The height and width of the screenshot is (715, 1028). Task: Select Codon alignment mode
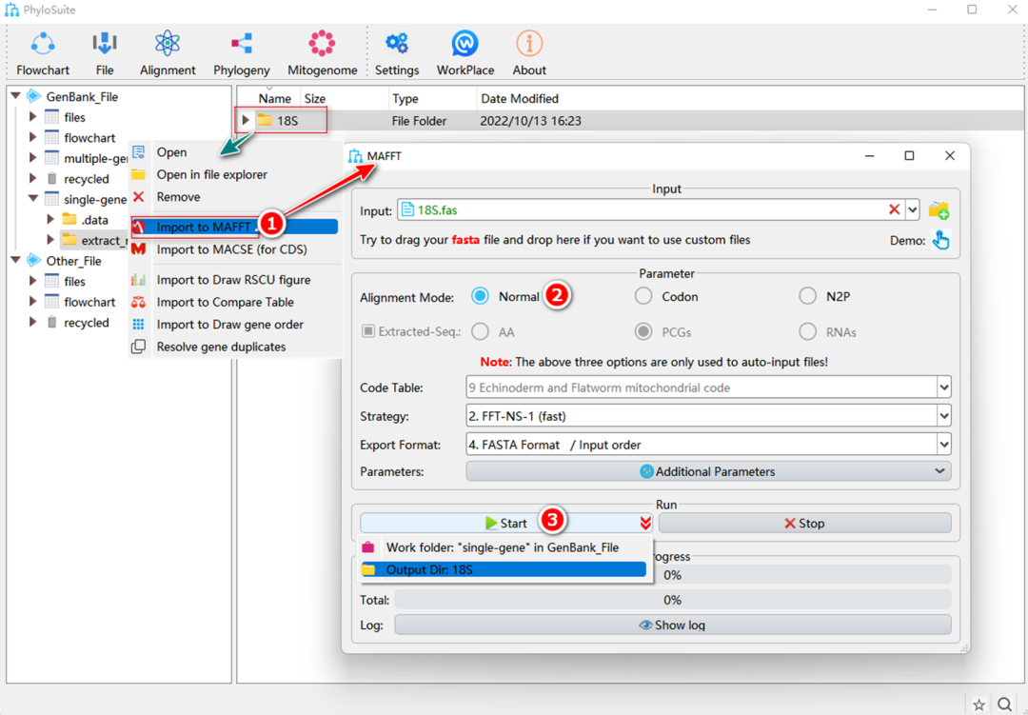(643, 296)
